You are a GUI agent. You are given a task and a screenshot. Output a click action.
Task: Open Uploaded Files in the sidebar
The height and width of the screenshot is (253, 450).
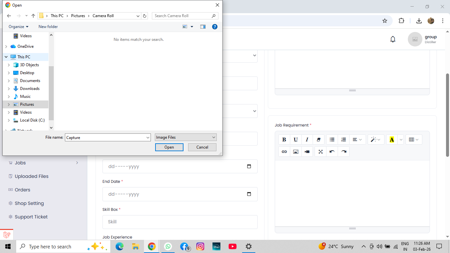pos(31,176)
